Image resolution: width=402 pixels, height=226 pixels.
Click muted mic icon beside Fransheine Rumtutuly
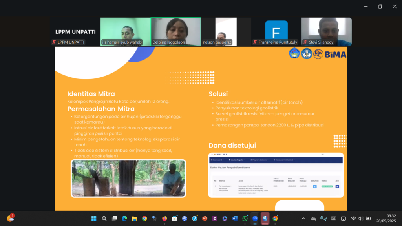pos(255,42)
